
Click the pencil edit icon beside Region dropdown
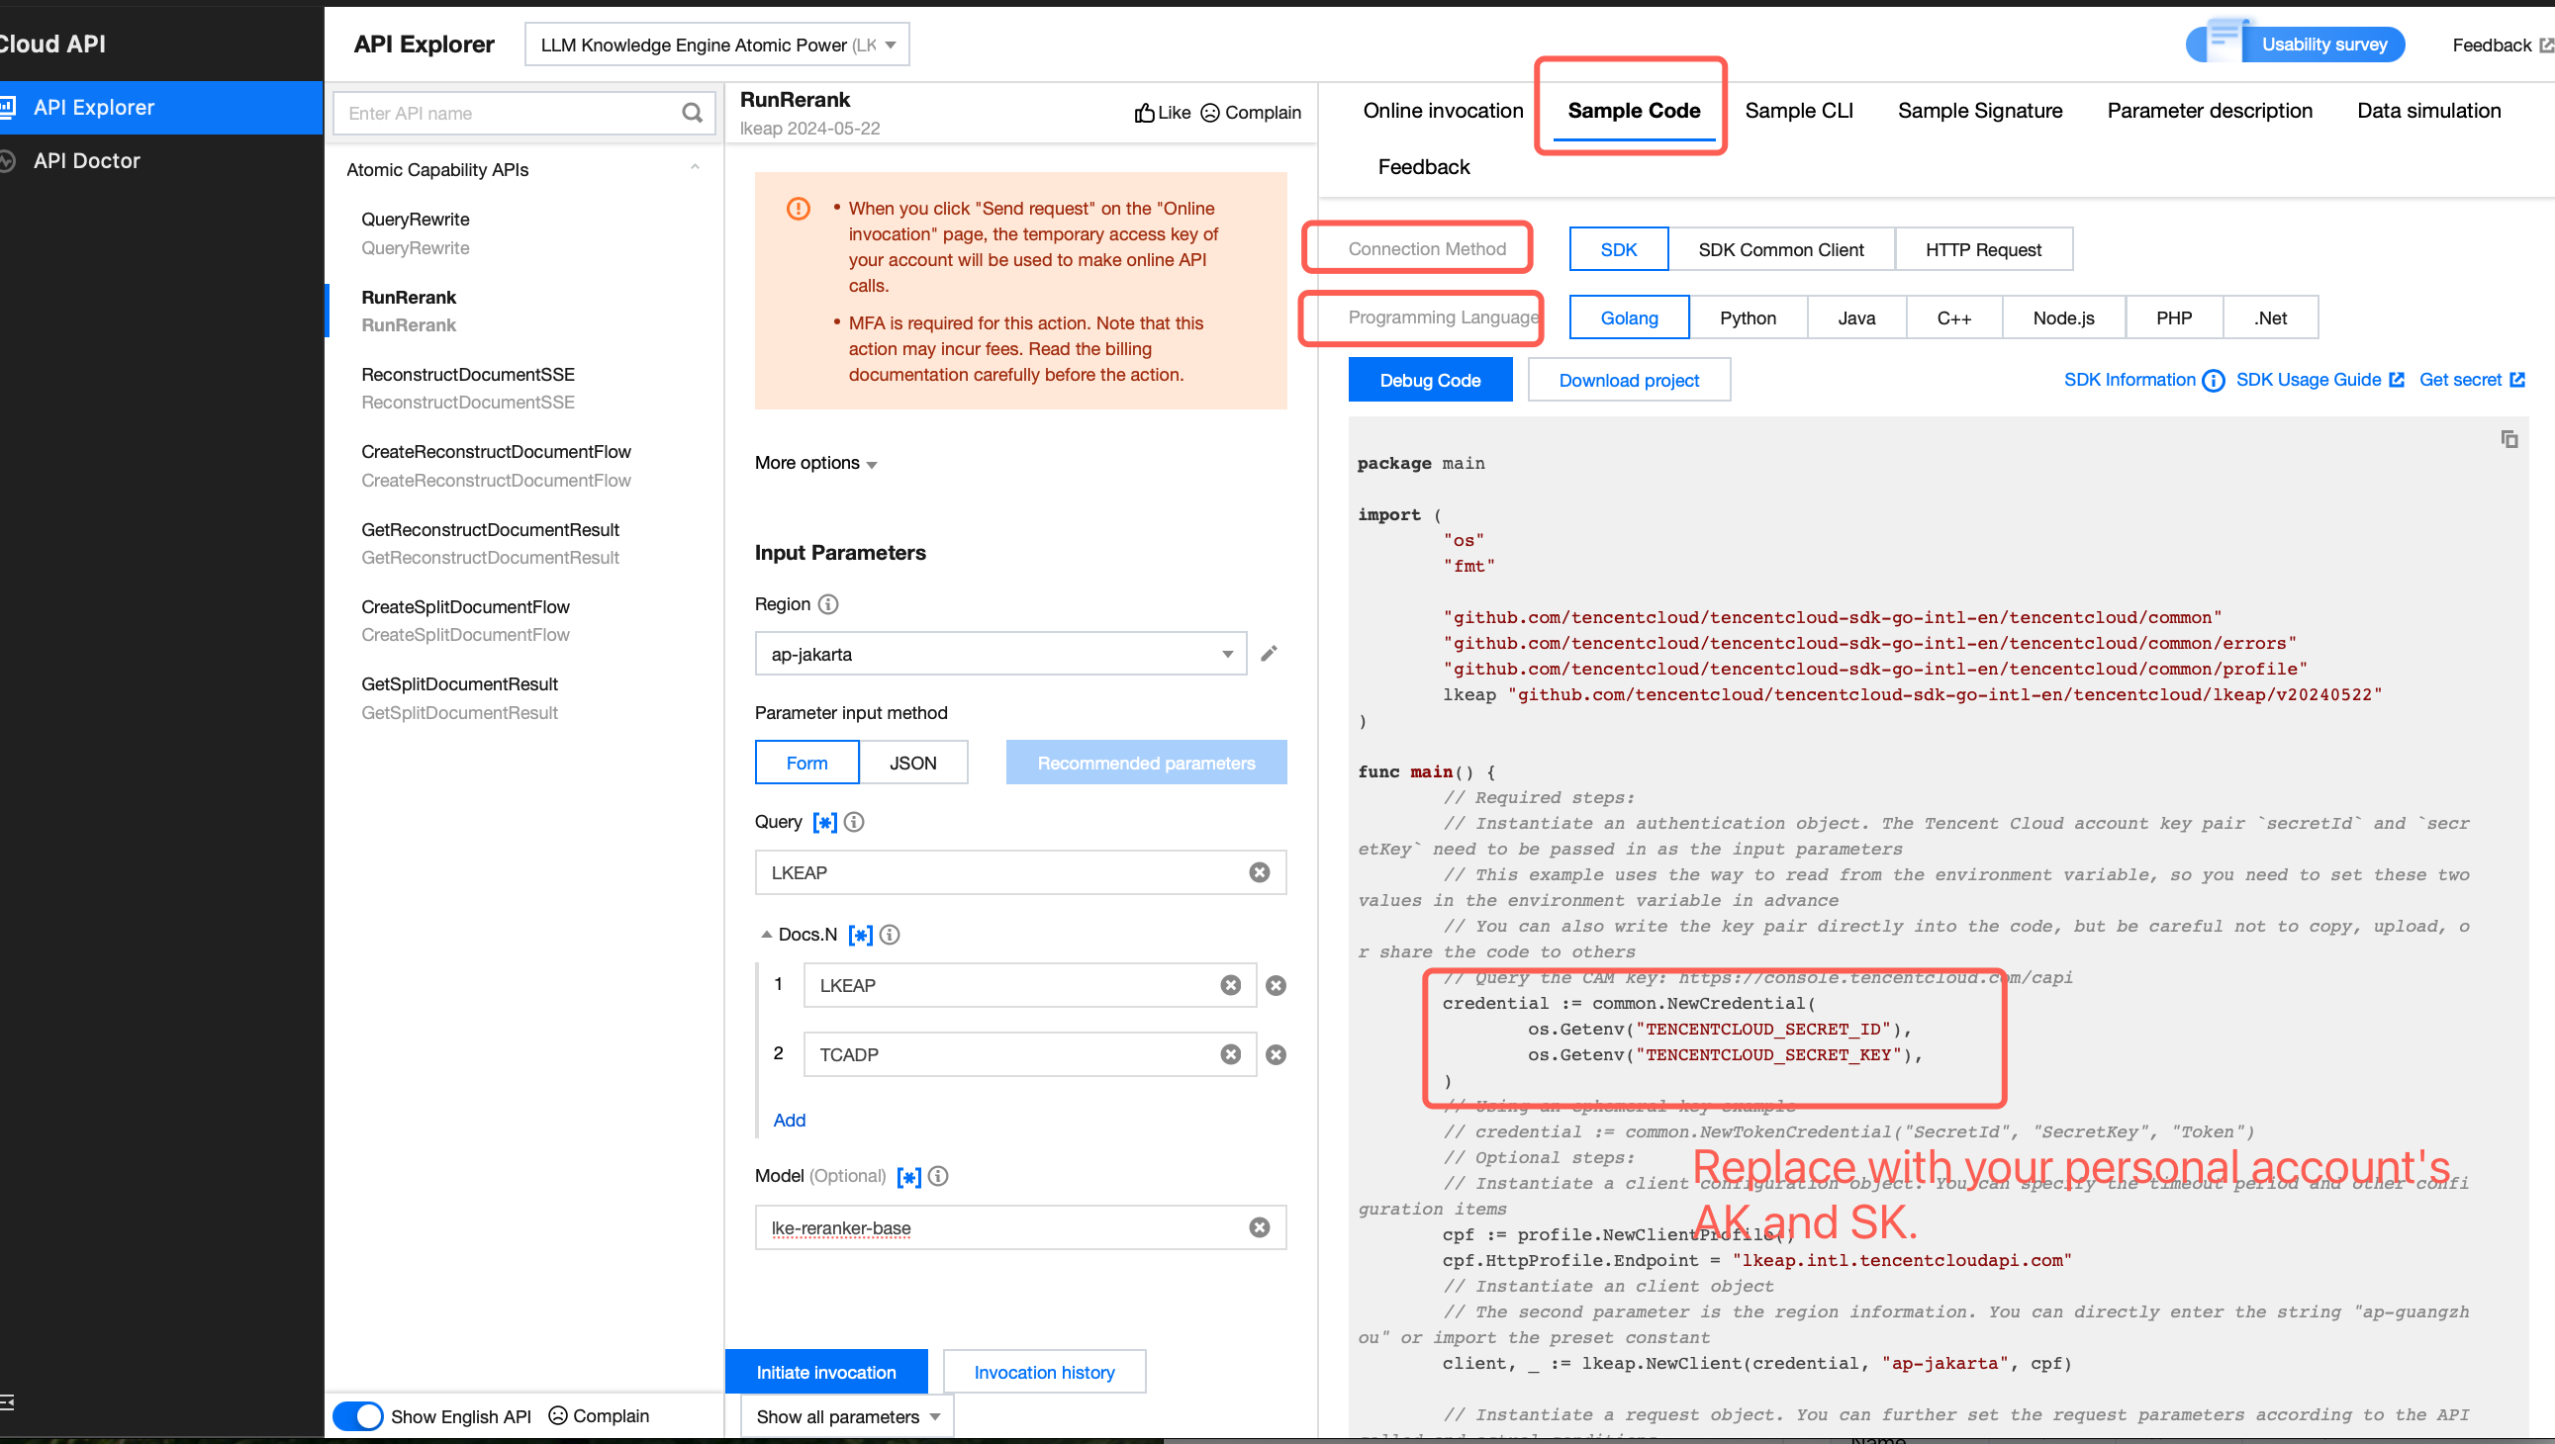coord(1268,654)
